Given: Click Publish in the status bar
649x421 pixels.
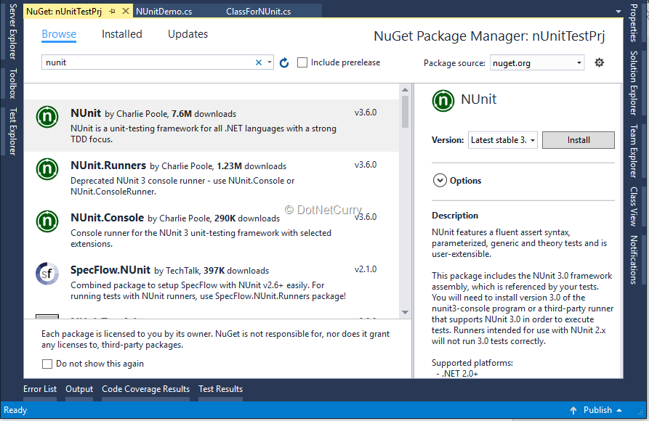Looking at the screenshot, I should [597, 410].
